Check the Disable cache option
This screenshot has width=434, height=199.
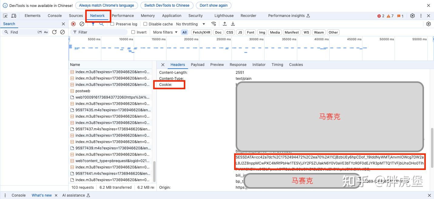(x=145, y=24)
